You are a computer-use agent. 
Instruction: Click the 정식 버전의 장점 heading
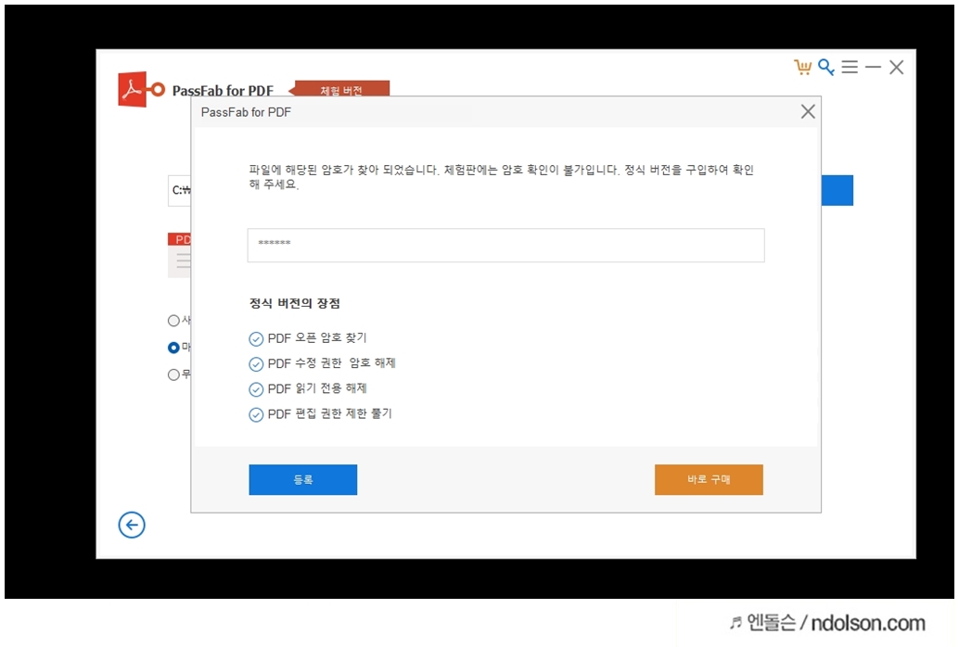pyautogui.click(x=295, y=303)
